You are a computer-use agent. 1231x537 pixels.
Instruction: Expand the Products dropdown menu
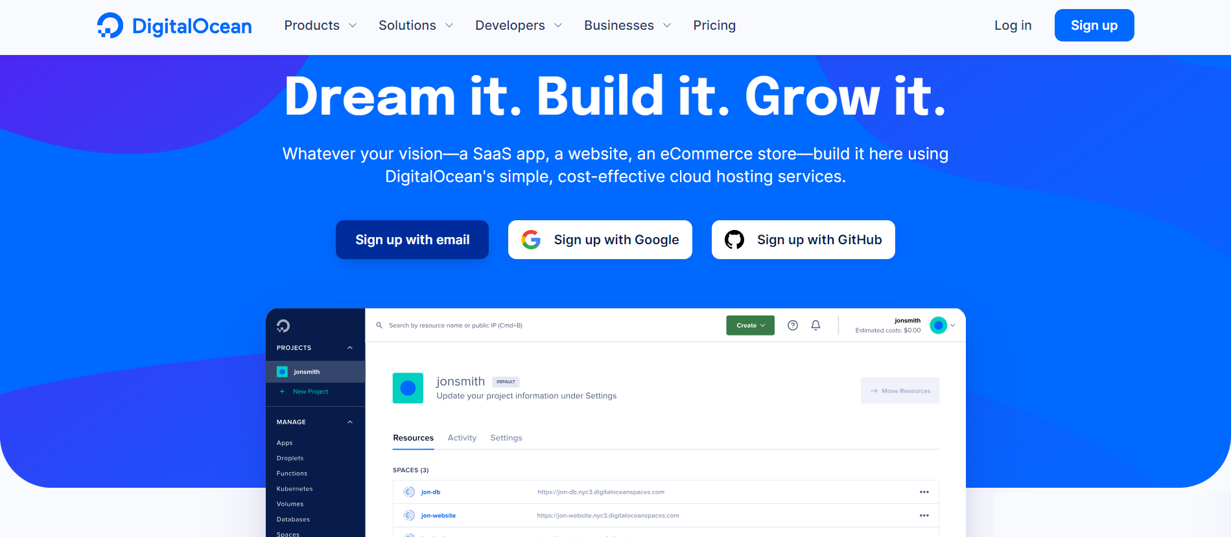tap(320, 26)
